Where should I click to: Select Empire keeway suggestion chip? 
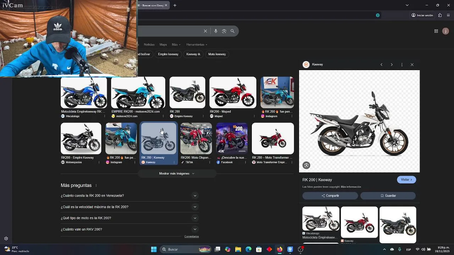tap(168, 54)
